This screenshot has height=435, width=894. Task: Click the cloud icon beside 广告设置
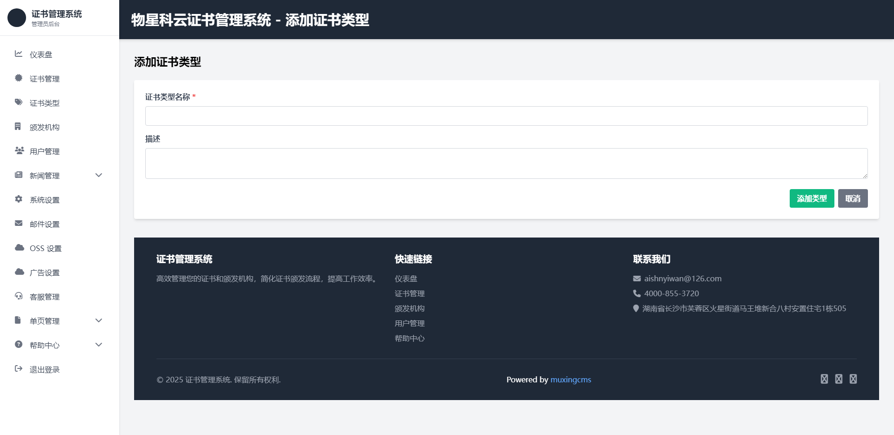click(x=20, y=272)
